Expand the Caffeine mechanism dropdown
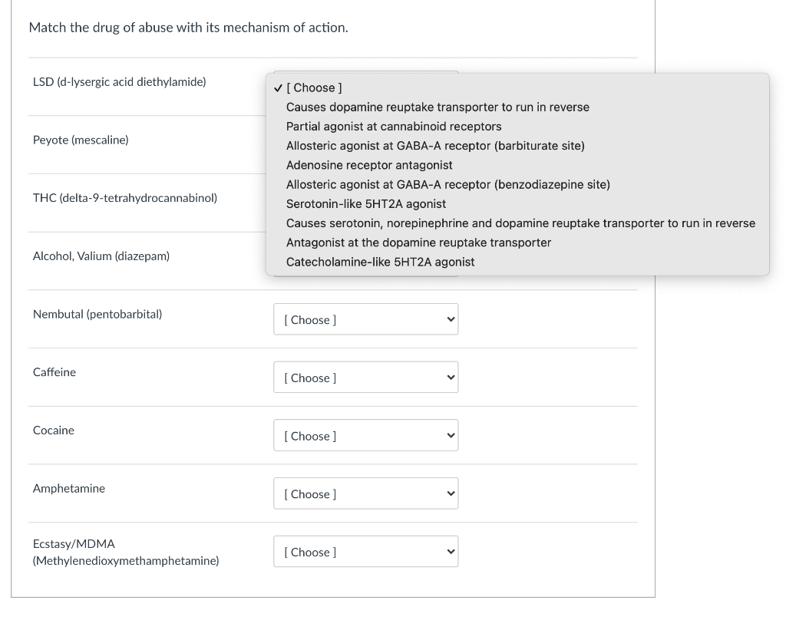Image resolution: width=786 pixels, height=617 pixels. point(365,378)
